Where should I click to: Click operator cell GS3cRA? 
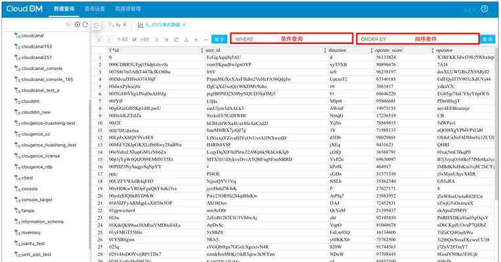coord(446,181)
